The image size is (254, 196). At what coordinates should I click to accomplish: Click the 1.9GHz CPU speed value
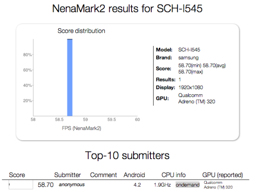click(162, 185)
